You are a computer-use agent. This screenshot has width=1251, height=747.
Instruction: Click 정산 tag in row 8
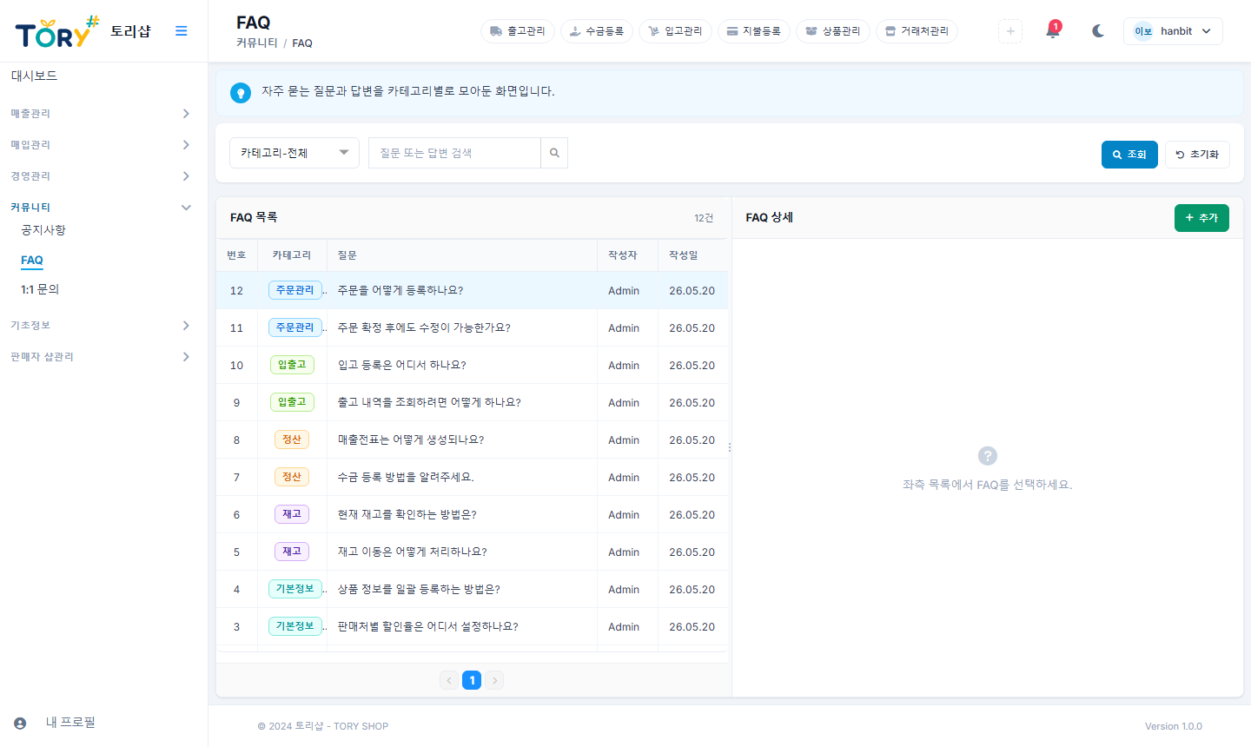292,440
